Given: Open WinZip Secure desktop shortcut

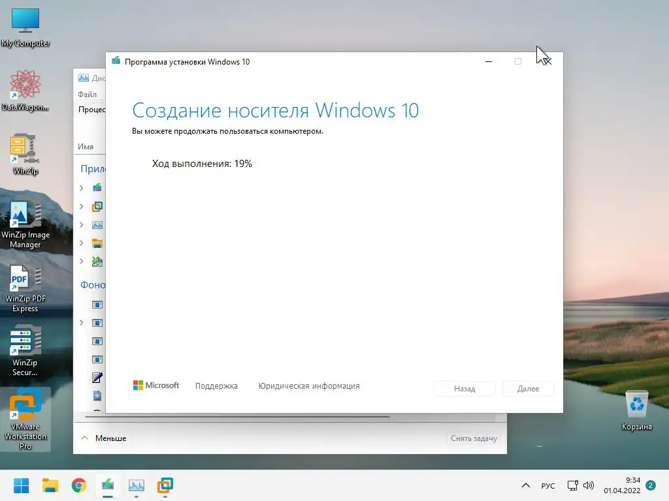Looking at the screenshot, I should 25,351.
